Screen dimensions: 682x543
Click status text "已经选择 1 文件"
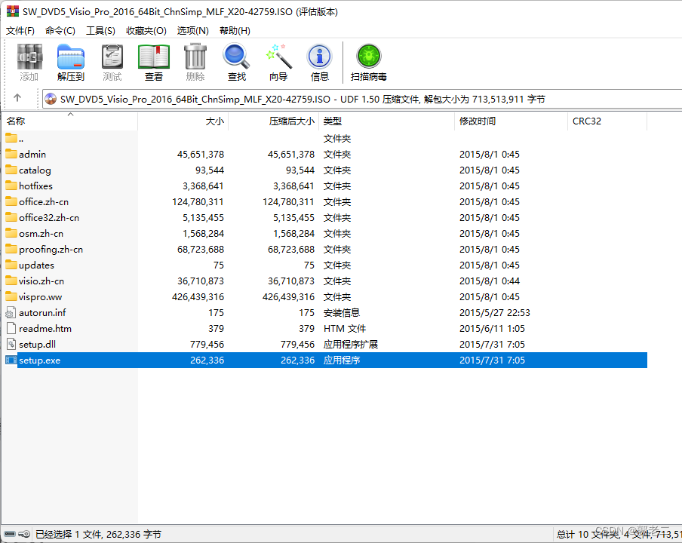[69, 534]
